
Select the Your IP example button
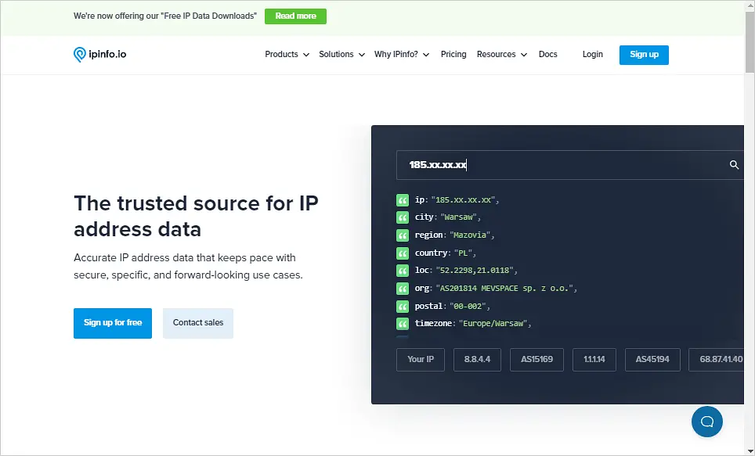[x=421, y=360]
